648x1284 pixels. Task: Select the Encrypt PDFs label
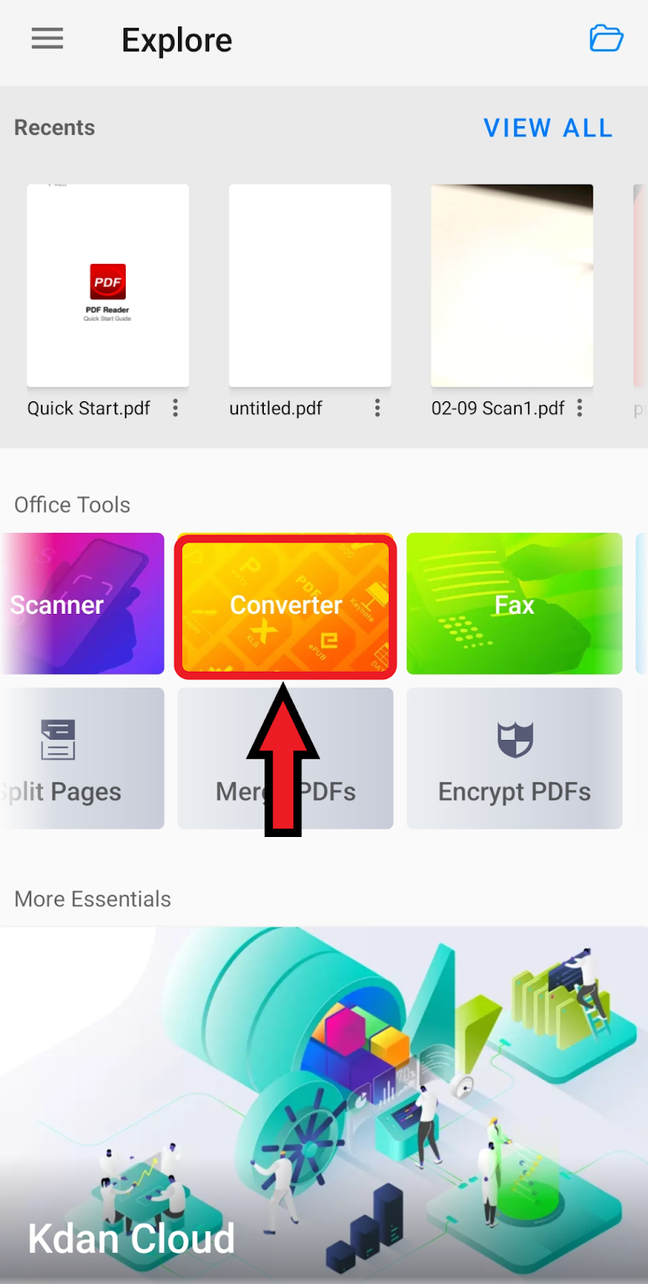click(x=514, y=792)
